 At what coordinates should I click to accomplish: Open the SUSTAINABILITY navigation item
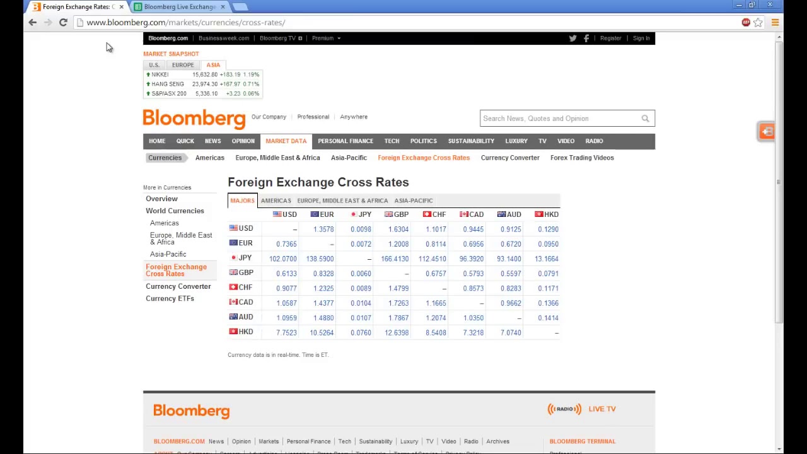tap(471, 141)
